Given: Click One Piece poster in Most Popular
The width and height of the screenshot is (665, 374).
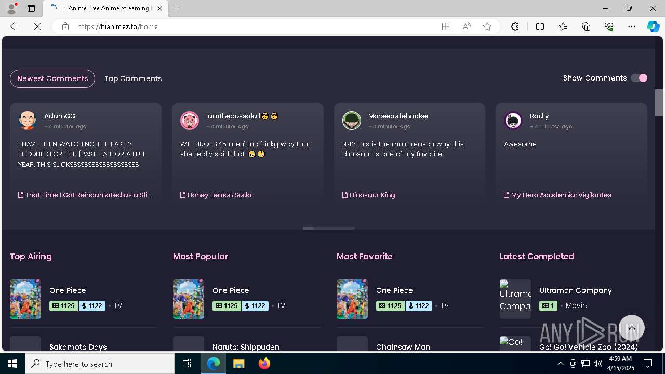Looking at the screenshot, I should coord(189,299).
